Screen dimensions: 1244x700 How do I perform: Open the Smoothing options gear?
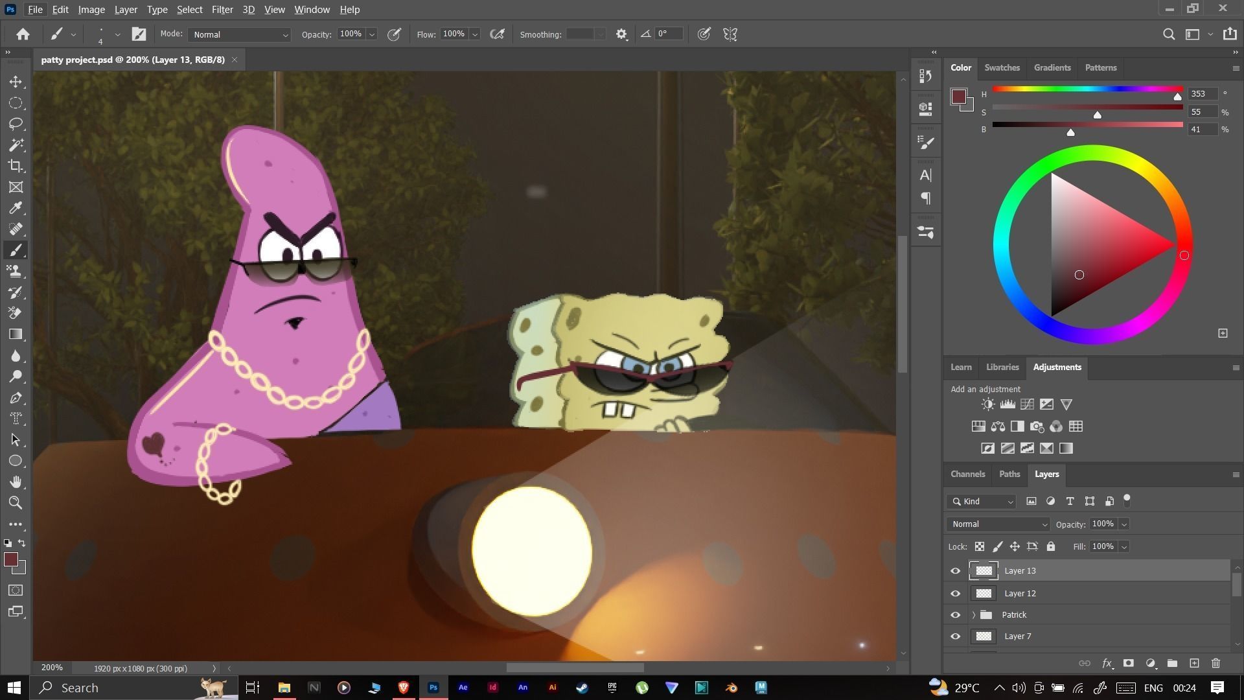[621, 34]
